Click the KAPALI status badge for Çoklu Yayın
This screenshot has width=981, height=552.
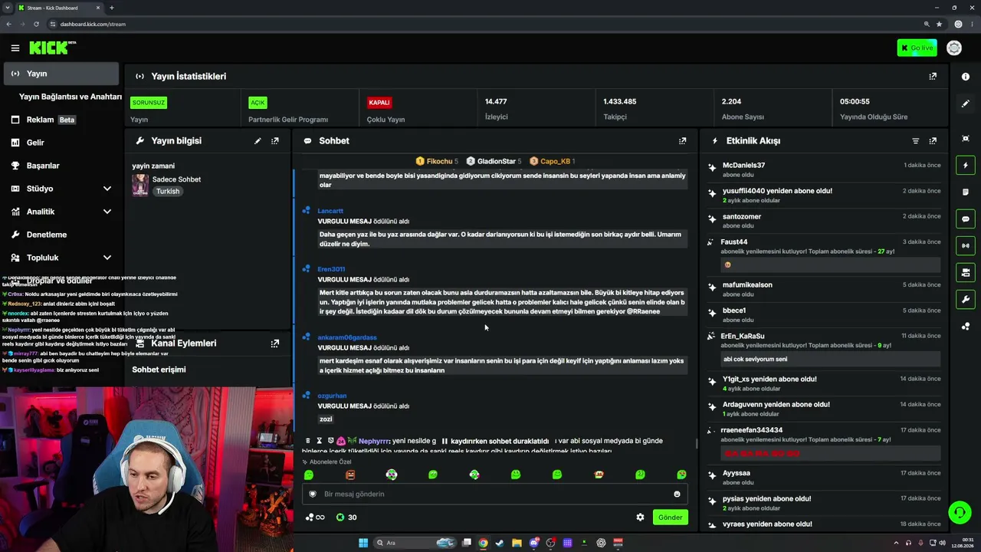[x=379, y=103]
